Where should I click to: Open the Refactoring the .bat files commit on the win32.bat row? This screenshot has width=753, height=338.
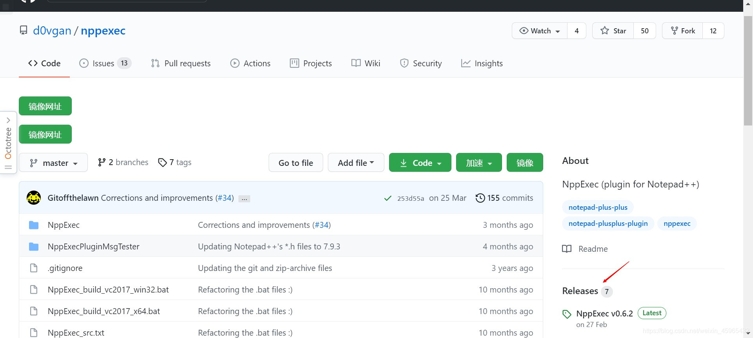click(245, 289)
